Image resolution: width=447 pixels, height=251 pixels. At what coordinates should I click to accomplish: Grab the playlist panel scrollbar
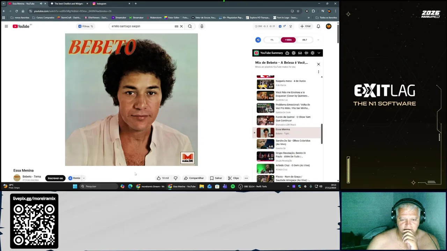pos(322,134)
